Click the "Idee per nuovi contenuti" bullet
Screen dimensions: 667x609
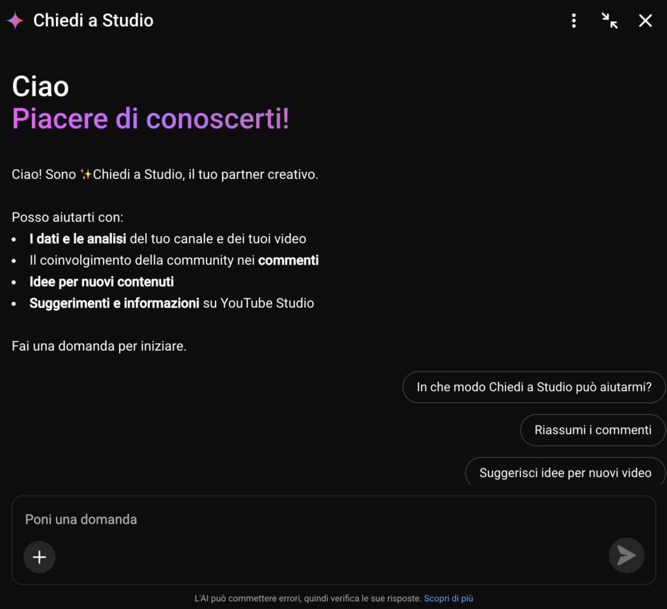pyautogui.click(x=102, y=282)
